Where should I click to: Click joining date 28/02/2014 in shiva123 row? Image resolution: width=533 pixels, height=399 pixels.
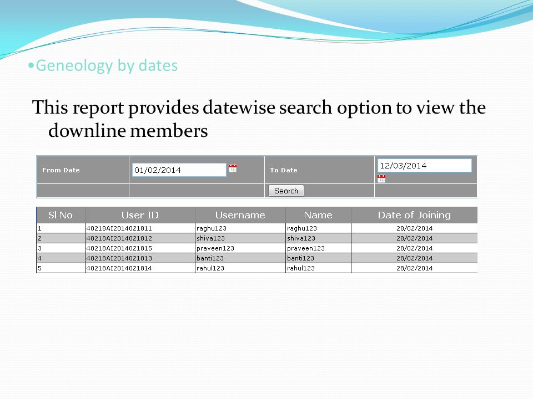414,238
